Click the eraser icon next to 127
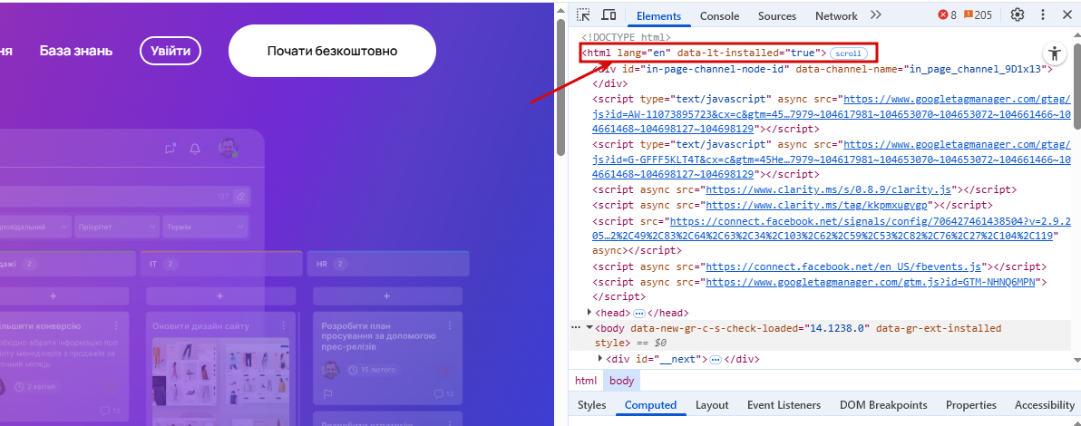The image size is (1081, 426). point(240,197)
